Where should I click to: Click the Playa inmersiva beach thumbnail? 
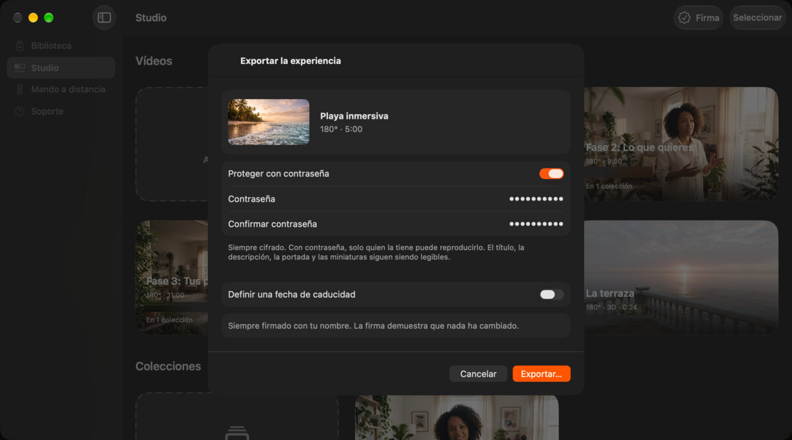(269, 122)
